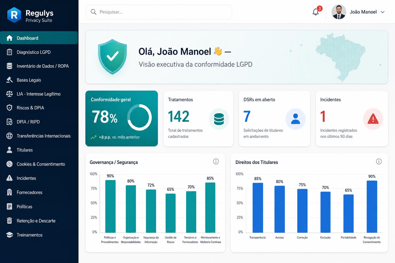The image size is (395, 263).
Task: Open the Conformidade geral 78% card
Action: click(122, 118)
